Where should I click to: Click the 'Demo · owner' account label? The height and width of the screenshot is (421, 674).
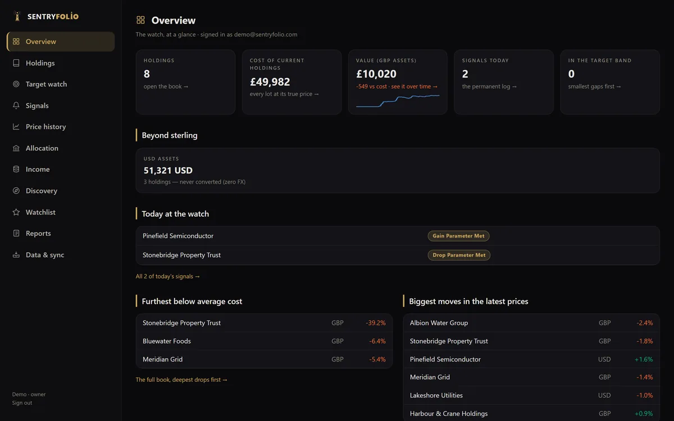tap(29, 395)
